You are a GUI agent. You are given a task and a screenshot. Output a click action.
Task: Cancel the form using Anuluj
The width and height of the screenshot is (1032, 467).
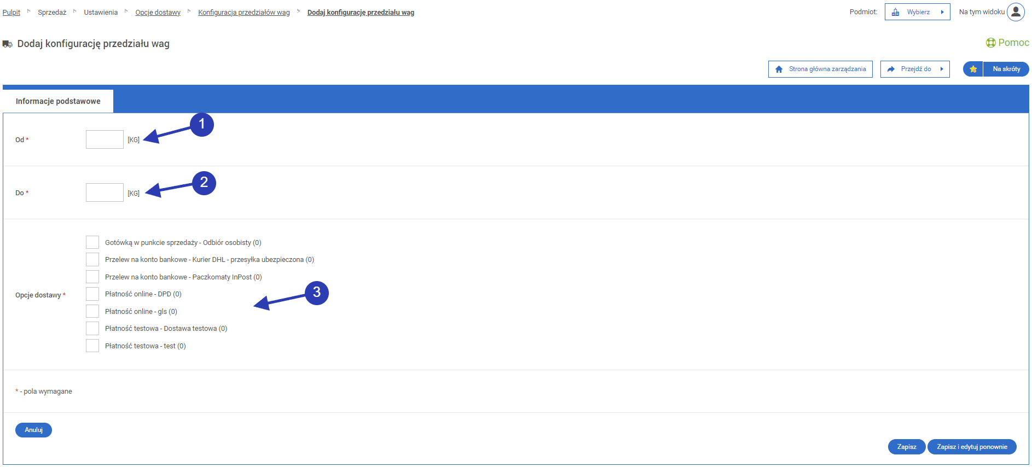[33, 430]
